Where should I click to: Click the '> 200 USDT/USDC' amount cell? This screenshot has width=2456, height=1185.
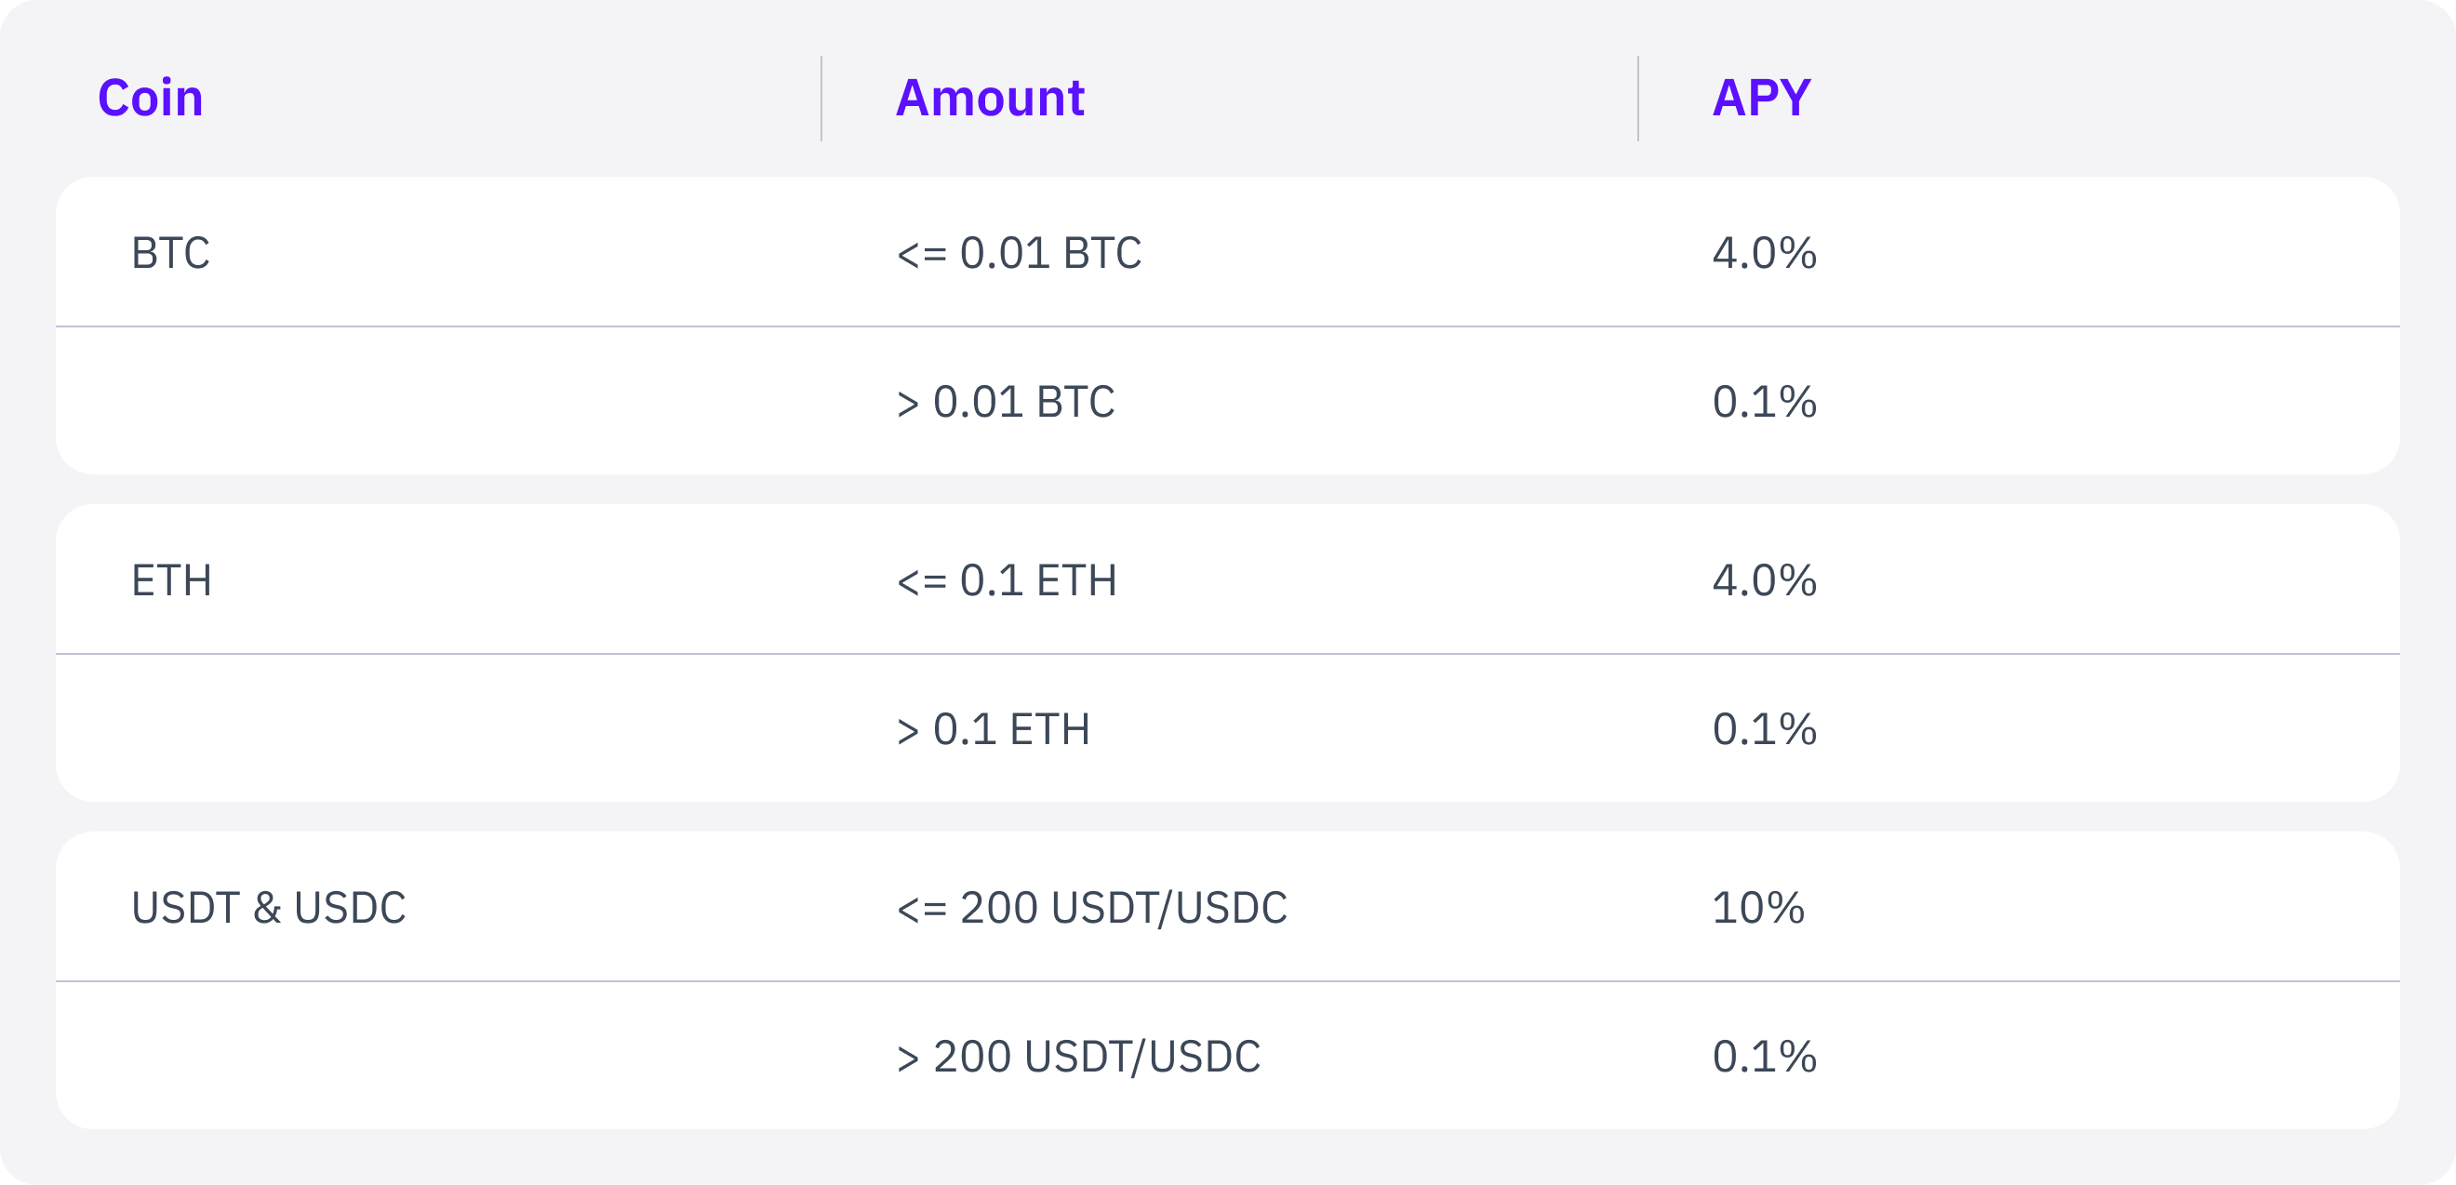(x=1078, y=1058)
